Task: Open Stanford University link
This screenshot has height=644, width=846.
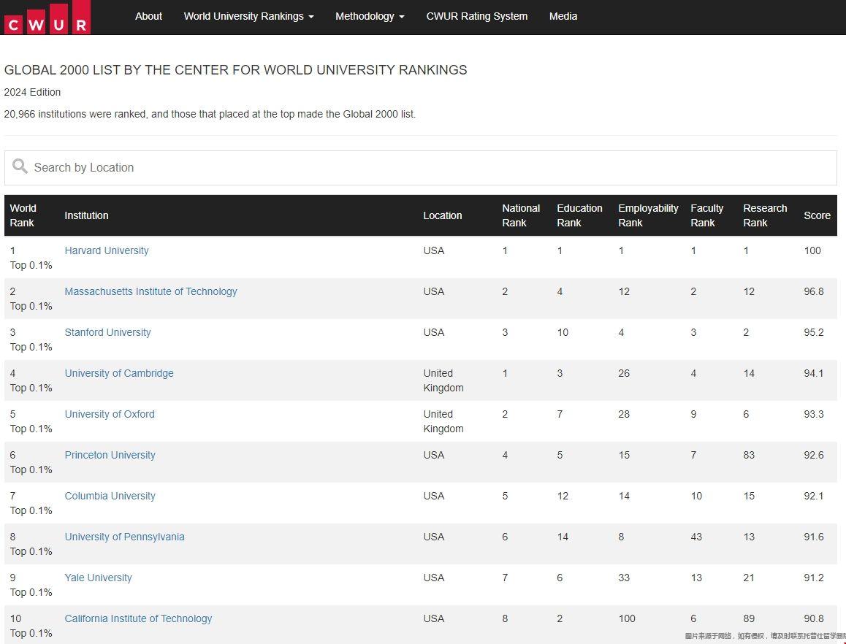Action: [x=107, y=332]
